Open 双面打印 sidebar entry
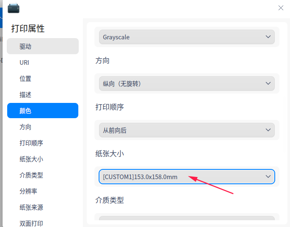This screenshot has width=290, height=227. (x=43, y=223)
